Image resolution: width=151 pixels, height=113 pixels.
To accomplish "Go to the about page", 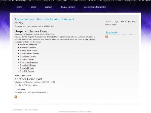I will 33,7.
